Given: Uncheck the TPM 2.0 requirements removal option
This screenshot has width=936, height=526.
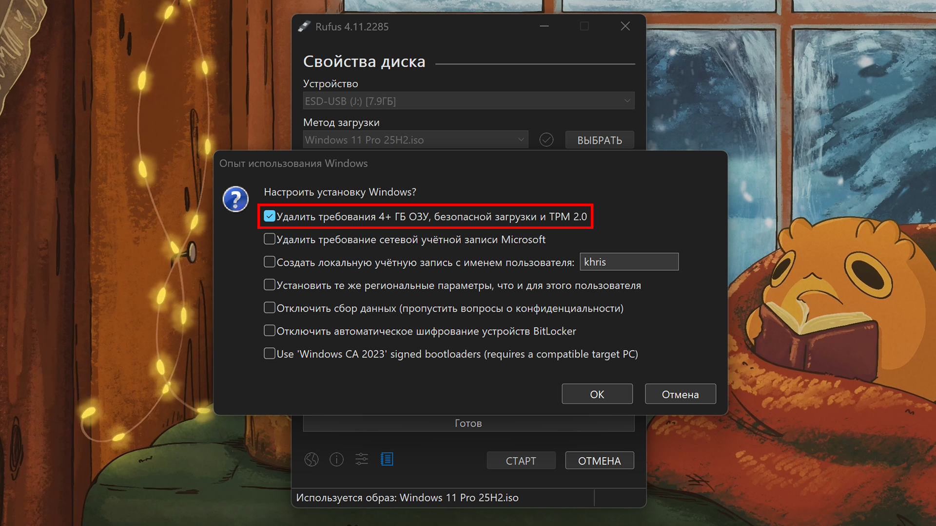Looking at the screenshot, I should (x=270, y=216).
